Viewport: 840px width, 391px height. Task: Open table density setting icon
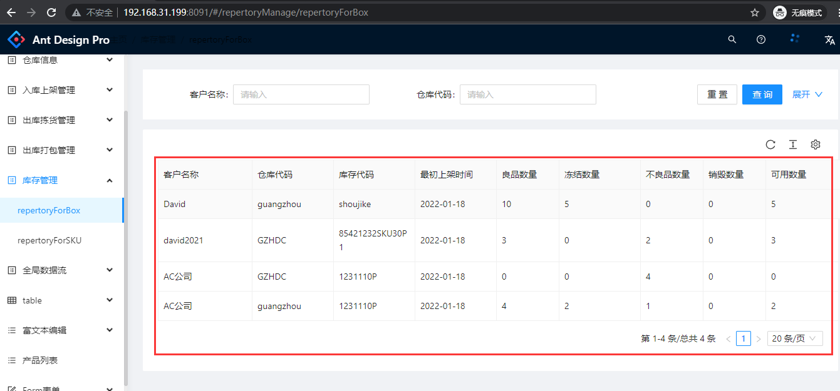pyautogui.click(x=793, y=145)
